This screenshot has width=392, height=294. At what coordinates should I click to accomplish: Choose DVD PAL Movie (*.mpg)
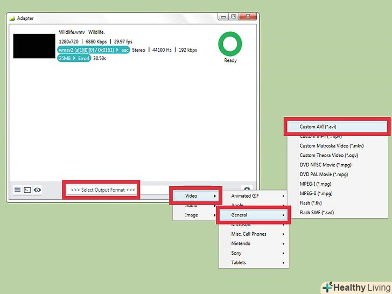coord(337,174)
